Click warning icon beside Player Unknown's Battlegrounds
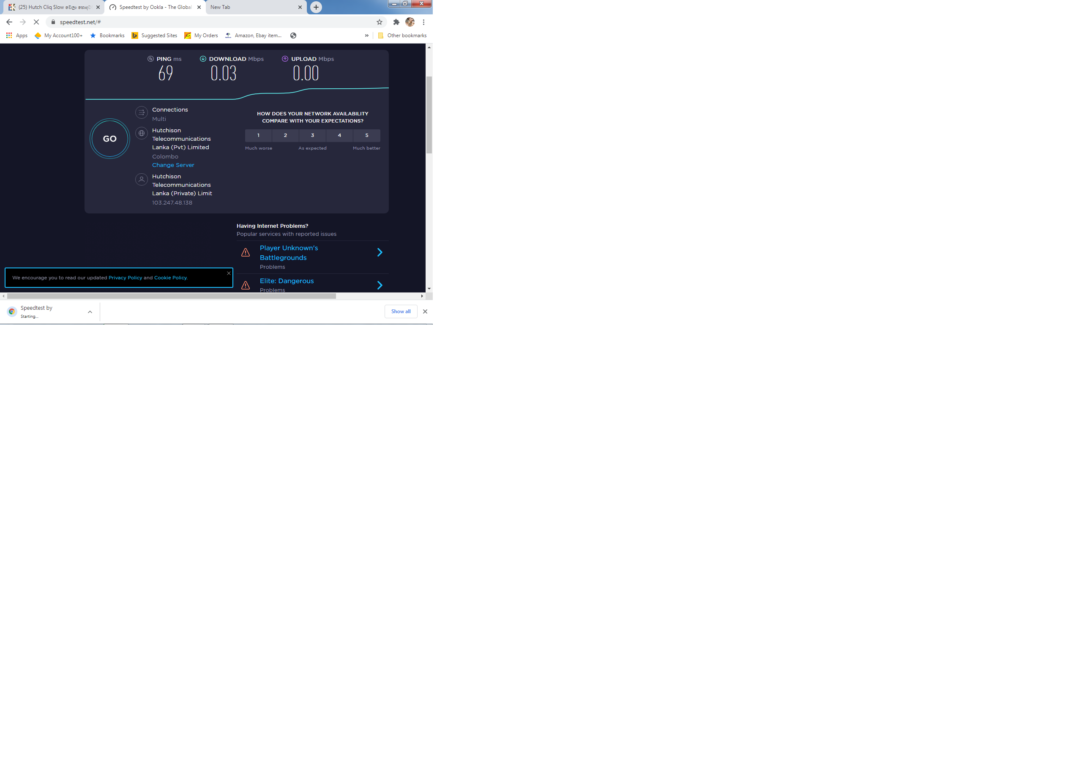The height and width of the screenshot is (781, 1087). tap(246, 252)
